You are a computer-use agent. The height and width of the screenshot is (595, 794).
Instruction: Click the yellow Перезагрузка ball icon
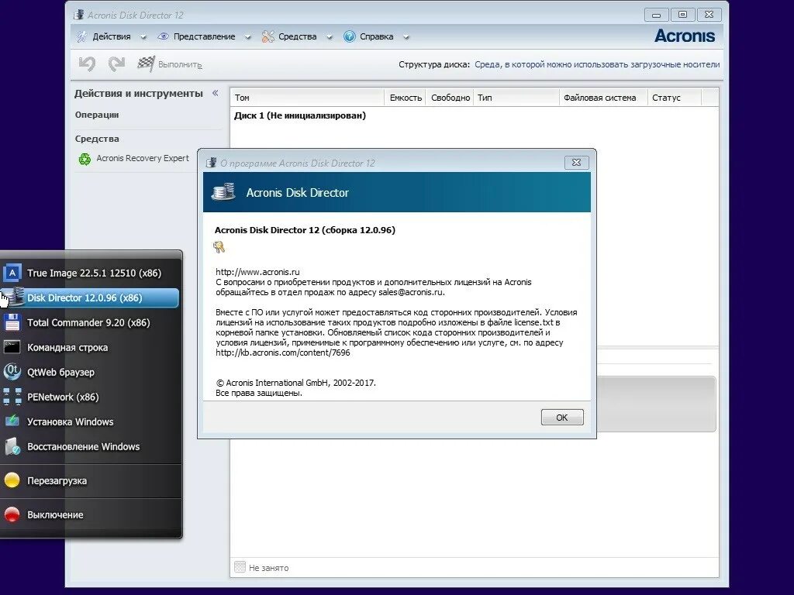click(x=12, y=480)
